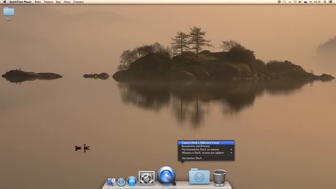Open the QuickTime Player application menu

[x=20, y=2]
